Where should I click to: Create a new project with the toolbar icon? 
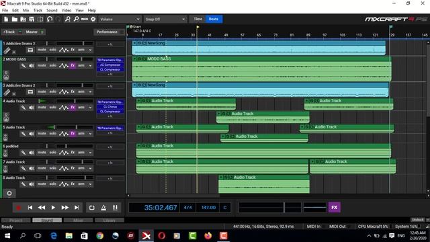[6, 19]
